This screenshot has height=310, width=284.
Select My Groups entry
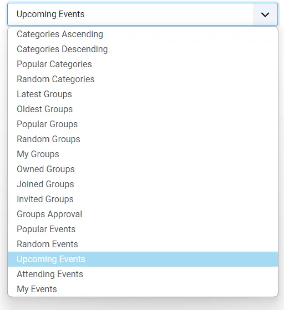[143, 154]
